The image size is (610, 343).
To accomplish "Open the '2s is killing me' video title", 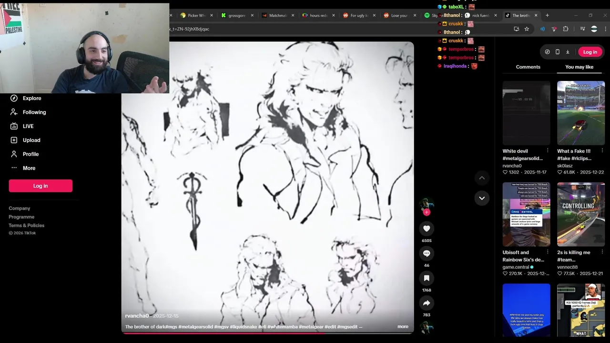I will [x=573, y=256].
